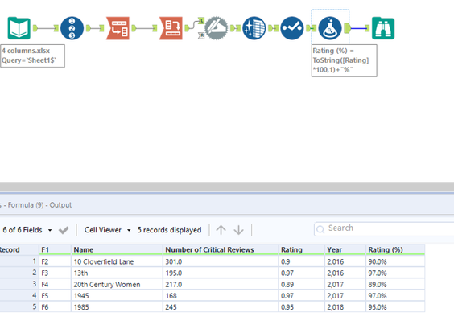Image resolution: width=454 pixels, height=329 pixels.
Task: Click the search magnifier icon
Action: 320,229
